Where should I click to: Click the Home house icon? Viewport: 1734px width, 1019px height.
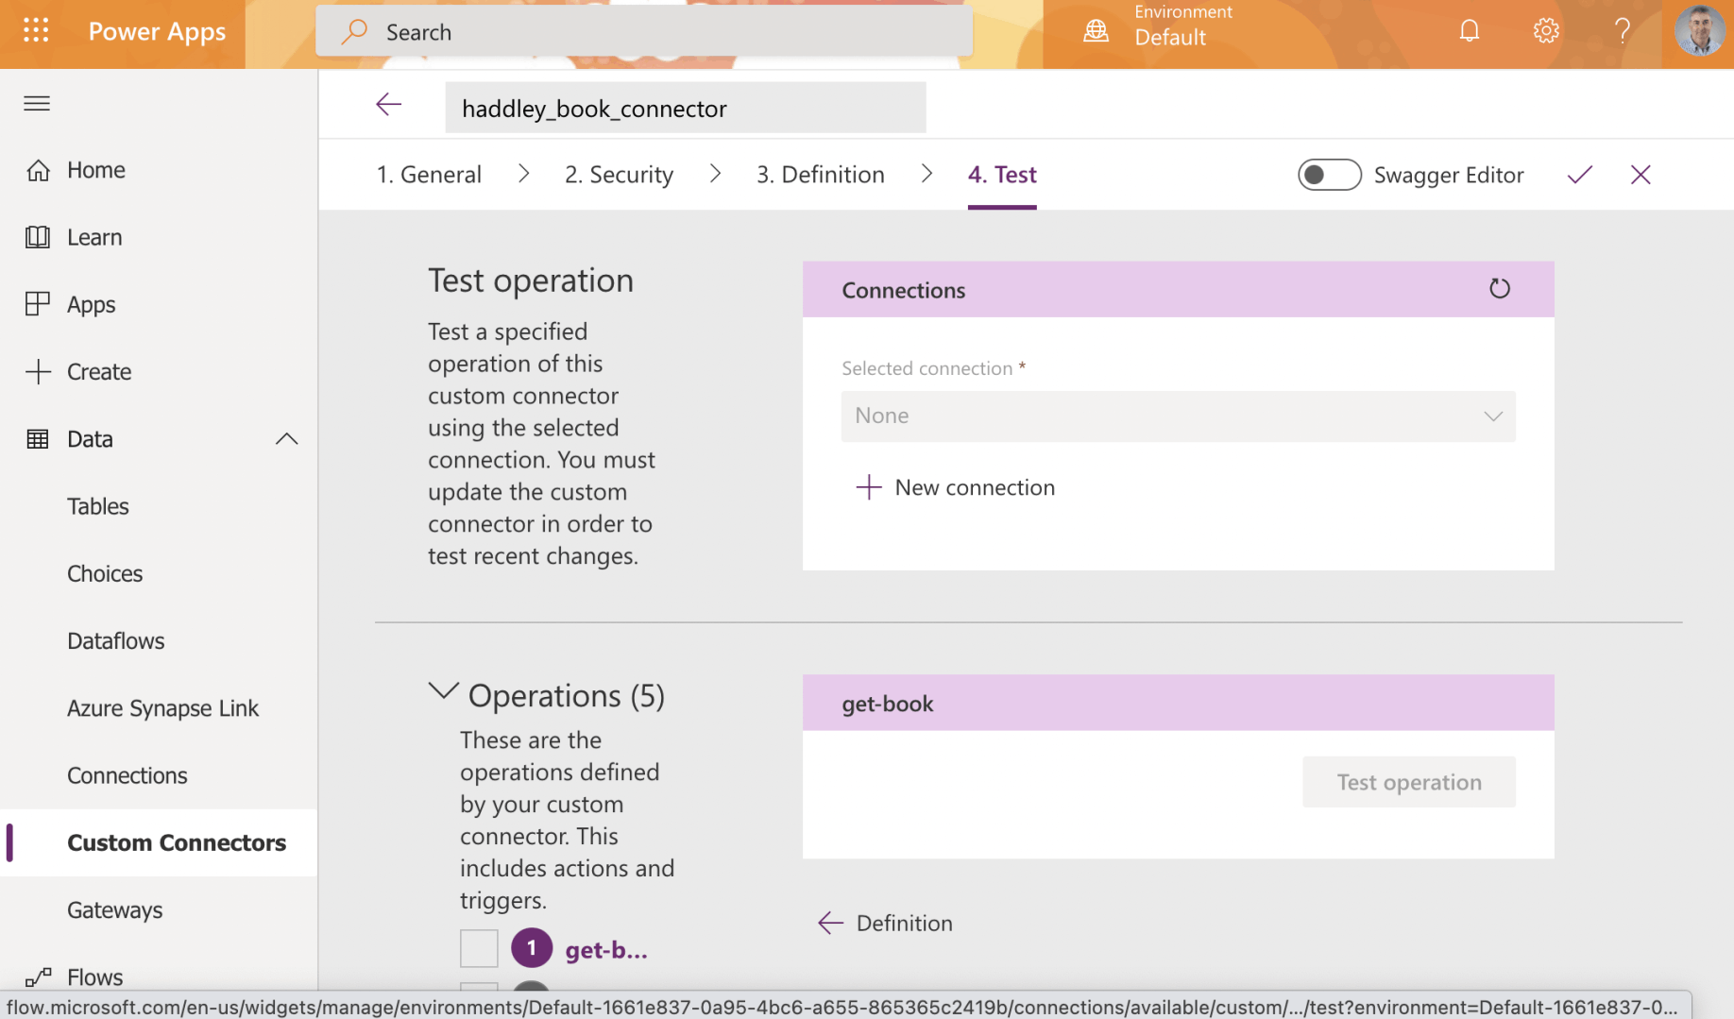pos(38,170)
